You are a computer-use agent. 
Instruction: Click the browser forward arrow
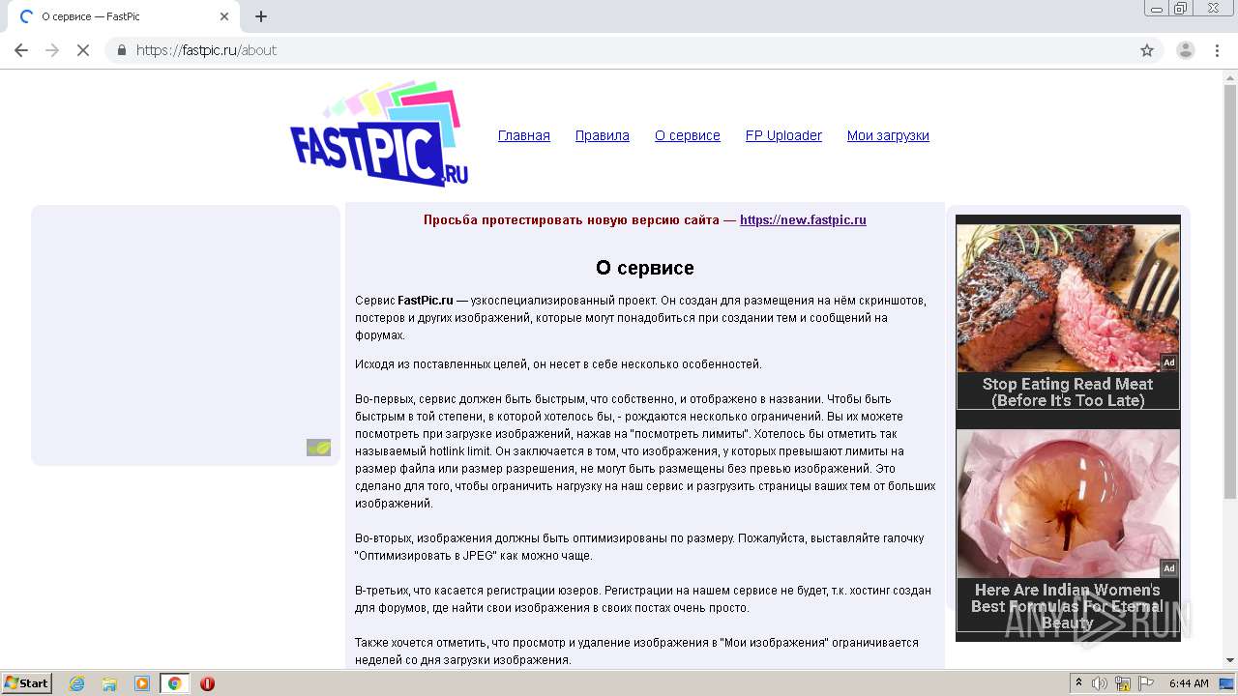point(52,50)
